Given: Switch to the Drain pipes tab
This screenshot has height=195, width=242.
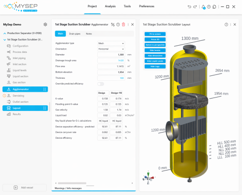Looking at the screenshot, I should coord(75,34).
